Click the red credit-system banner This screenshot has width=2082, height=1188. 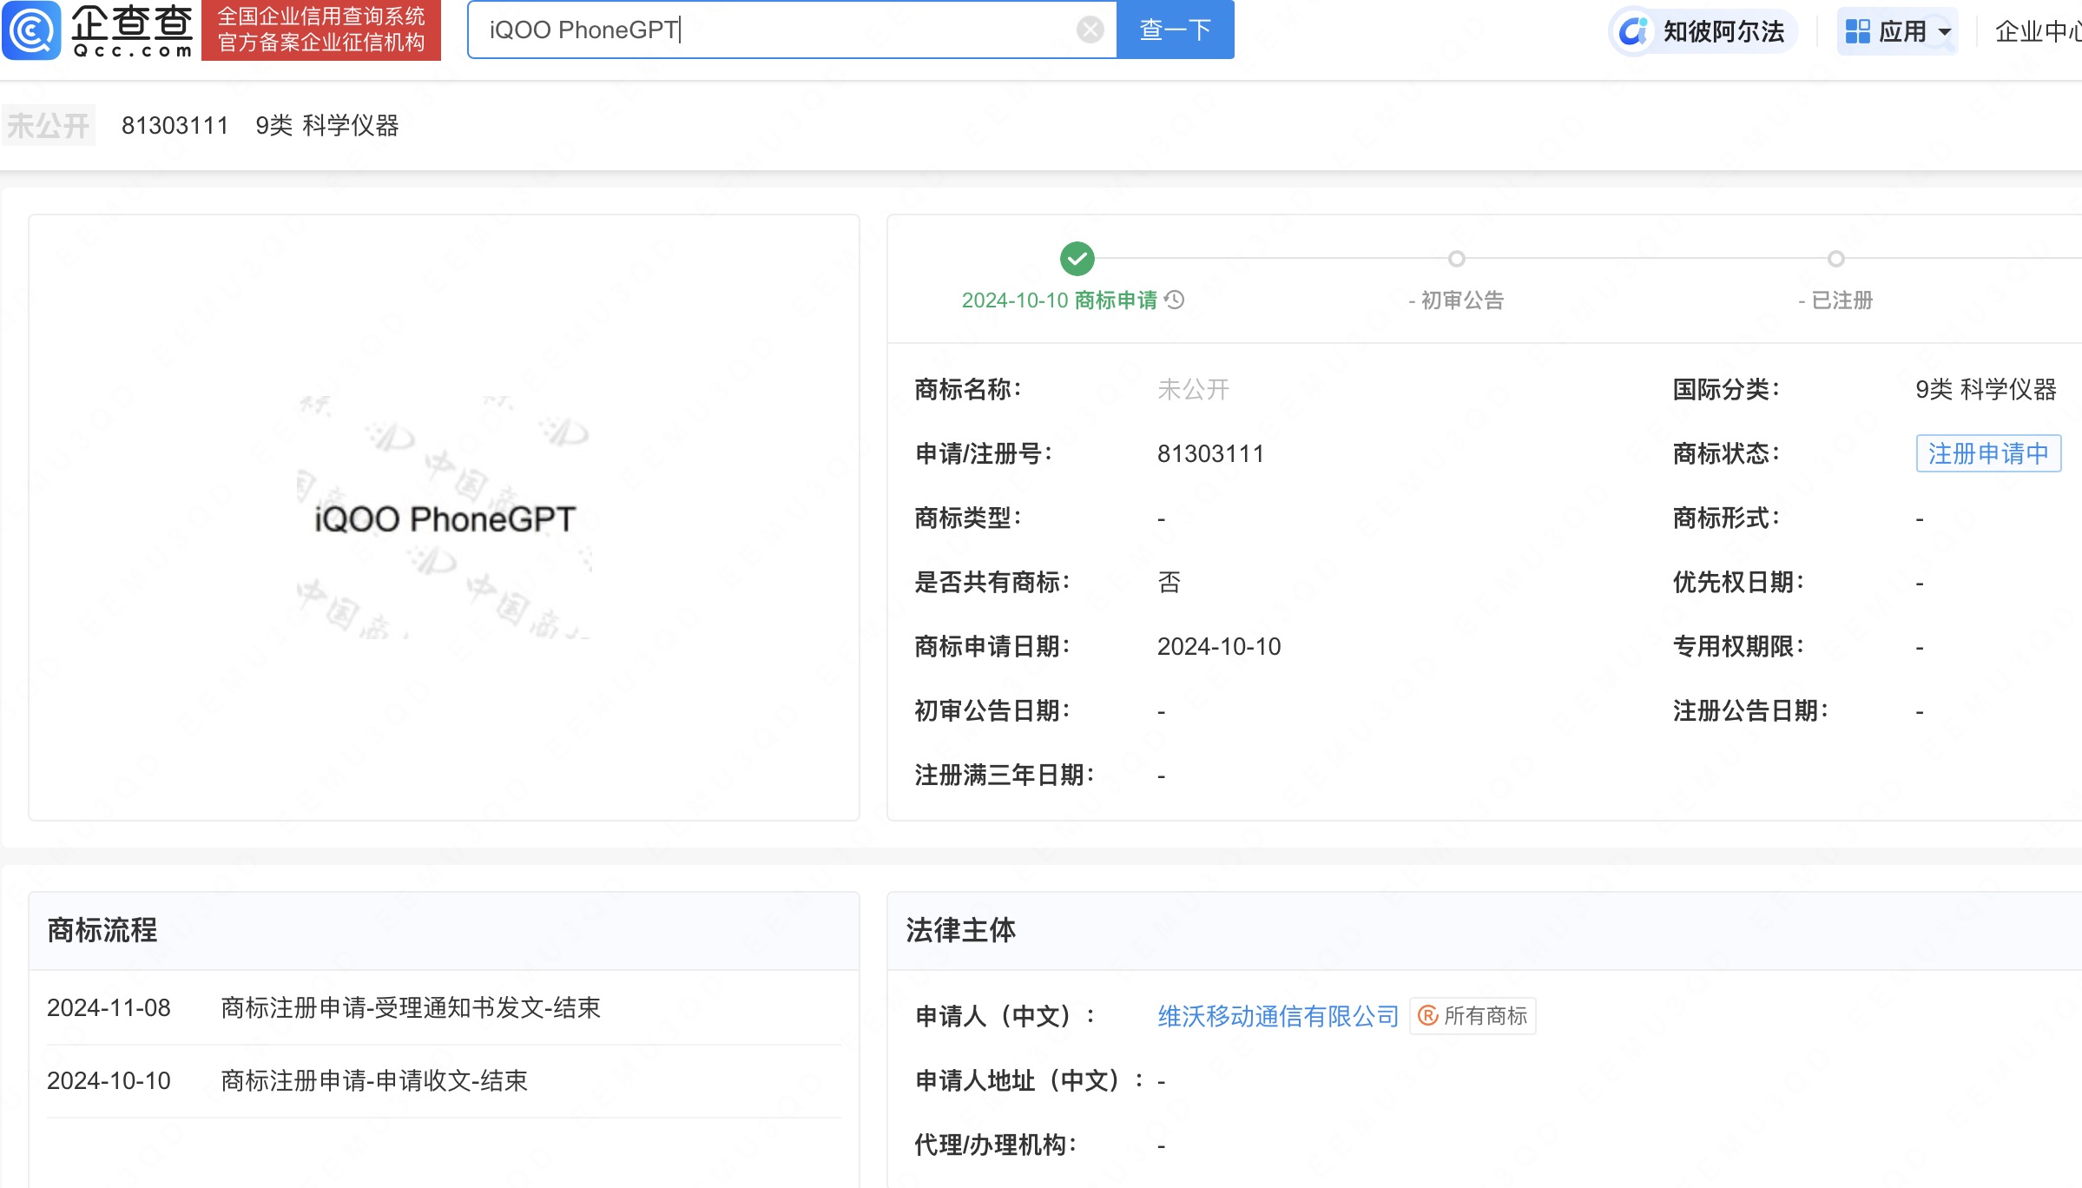click(x=321, y=30)
